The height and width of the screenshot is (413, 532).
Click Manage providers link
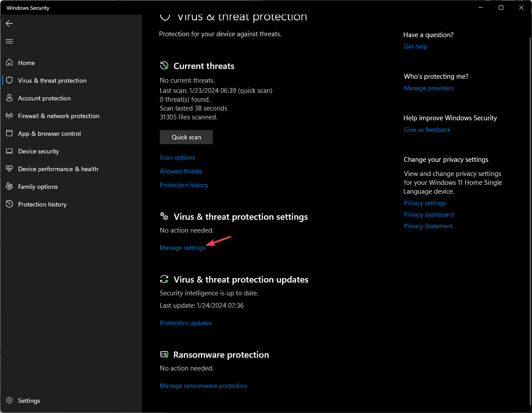point(428,88)
